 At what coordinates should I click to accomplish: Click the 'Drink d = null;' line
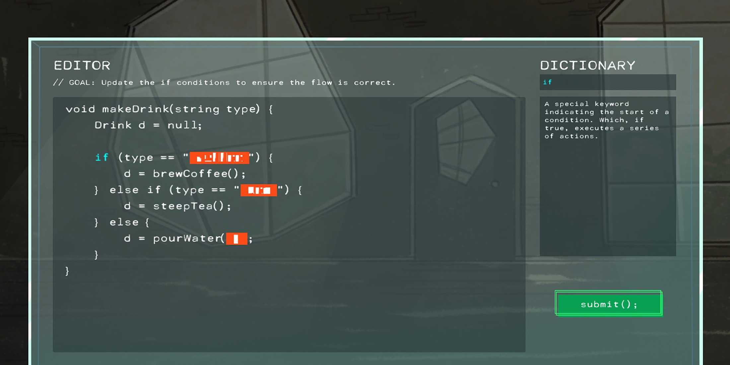pyautogui.click(x=148, y=125)
